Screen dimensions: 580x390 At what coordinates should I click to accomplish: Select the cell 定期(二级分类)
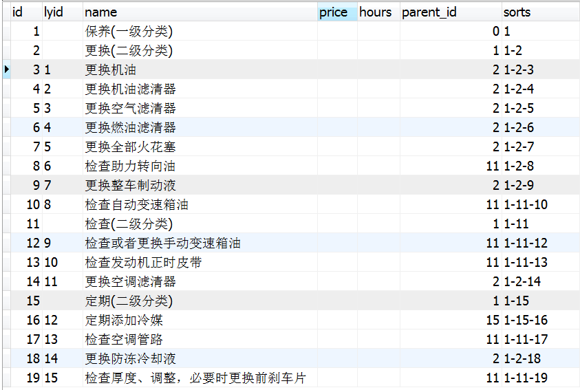[x=200, y=301]
